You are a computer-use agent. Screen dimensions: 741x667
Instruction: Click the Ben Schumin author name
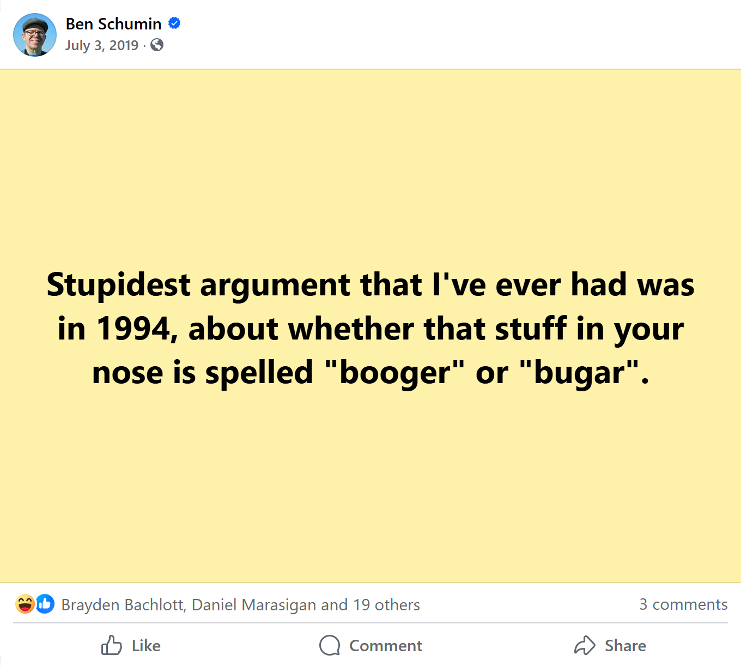click(113, 24)
